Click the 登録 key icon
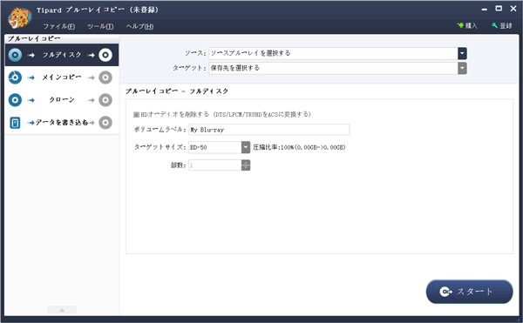This screenshot has width=523, height=323. pyautogui.click(x=495, y=25)
